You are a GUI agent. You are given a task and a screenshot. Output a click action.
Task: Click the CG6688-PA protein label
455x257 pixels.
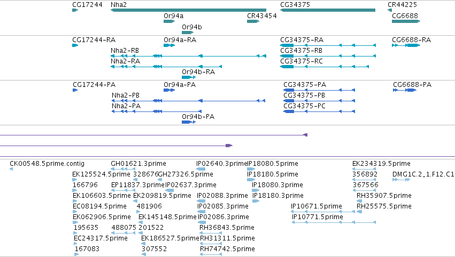[412, 85]
